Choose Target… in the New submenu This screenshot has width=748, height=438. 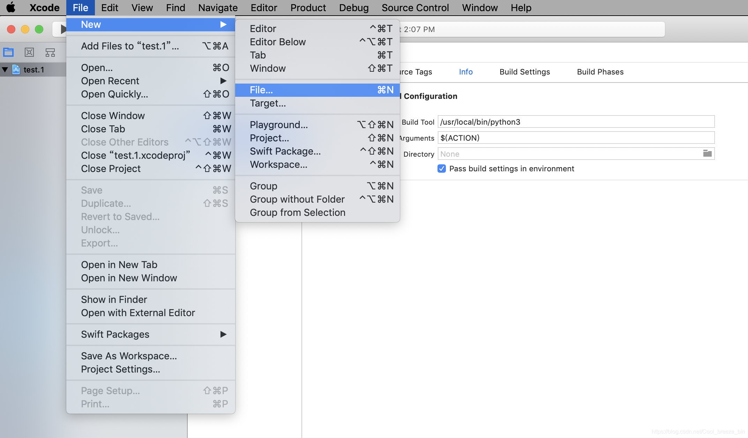point(317,103)
